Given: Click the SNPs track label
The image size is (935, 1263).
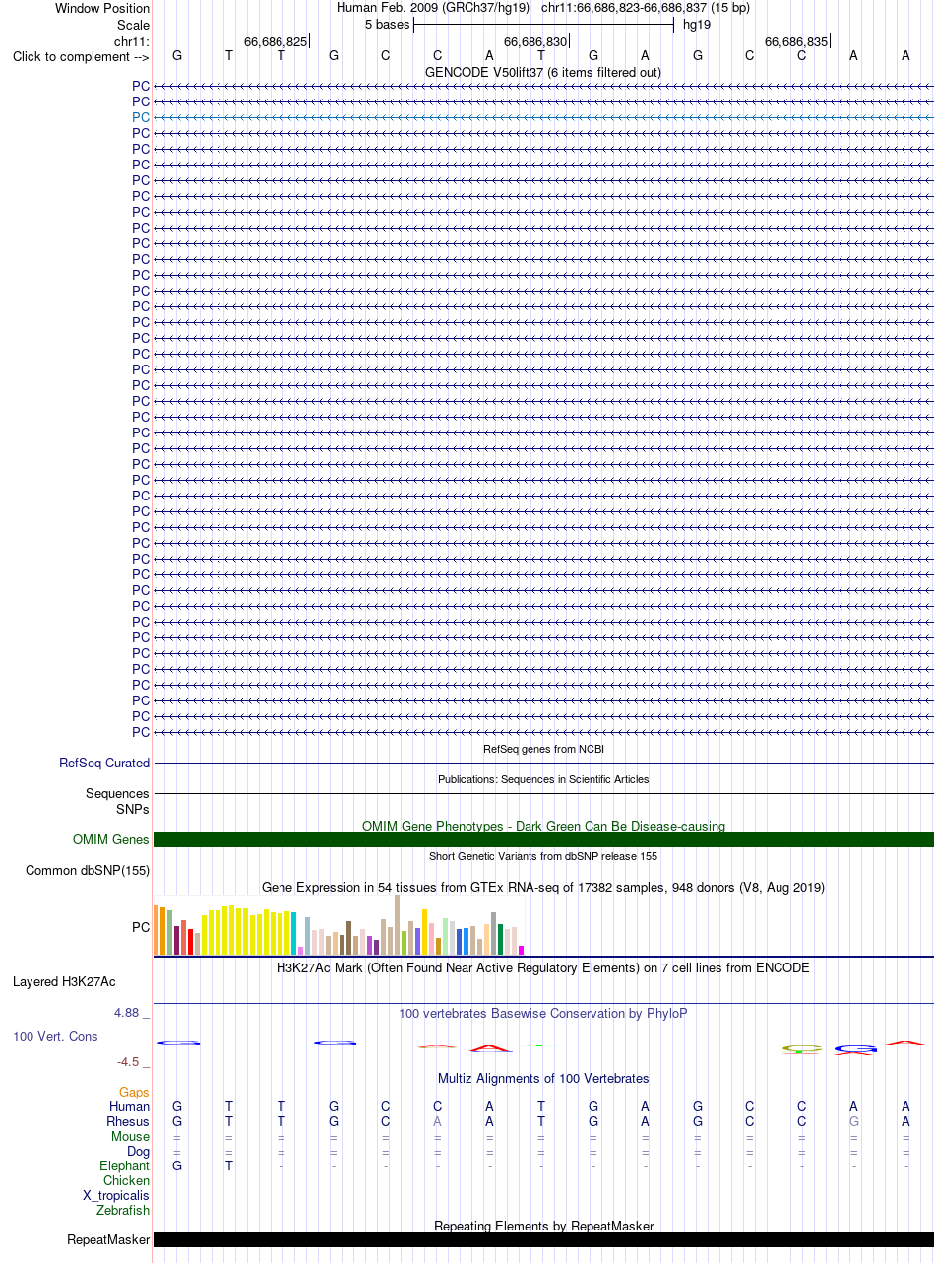Looking at the screenshot, I should [x=133, y=809].
